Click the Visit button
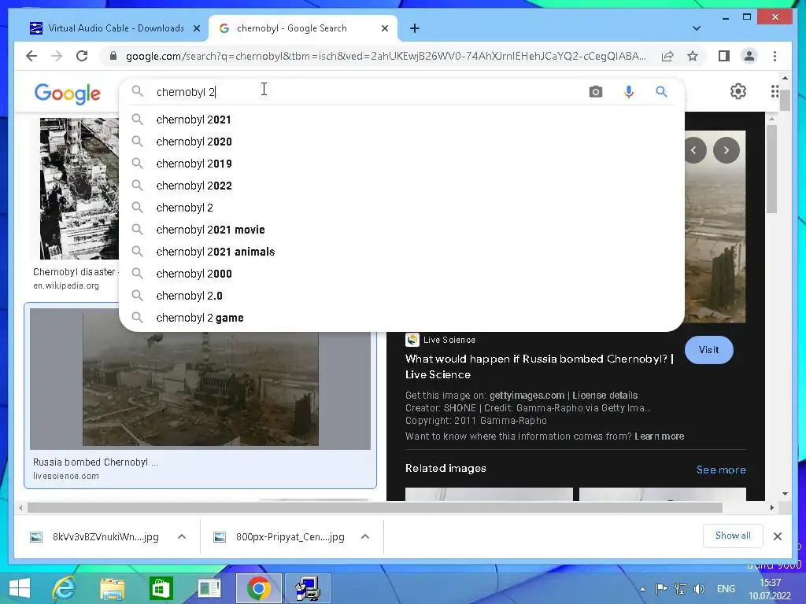The image size is (806, 604). pos(709,350)
